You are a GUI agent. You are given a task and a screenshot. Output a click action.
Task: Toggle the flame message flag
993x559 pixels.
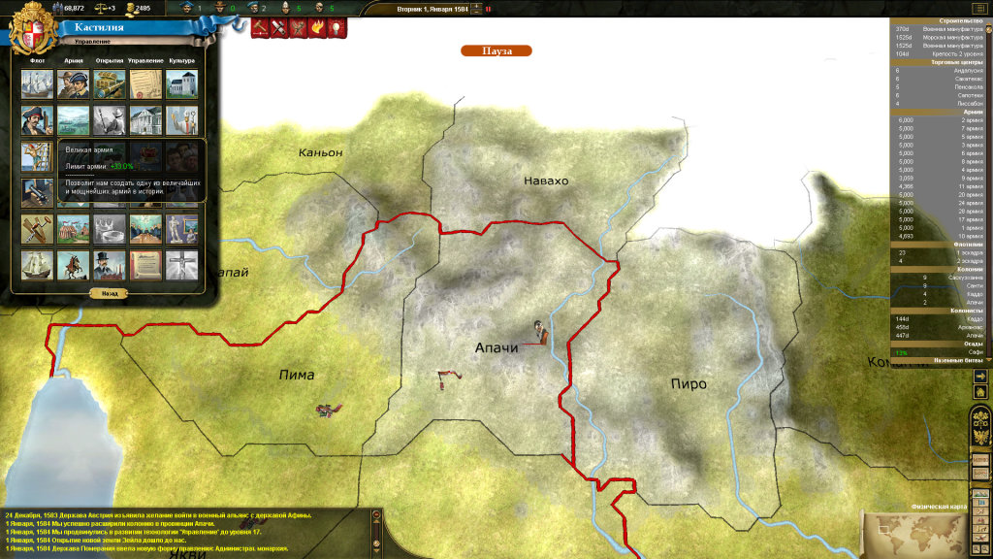click(x=317, y=28)
